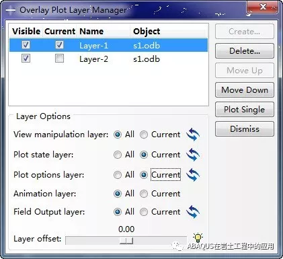The width and height of the screenshot is (283, 259).
Task: Click the greyed Create... button
Action: point(245,32)
